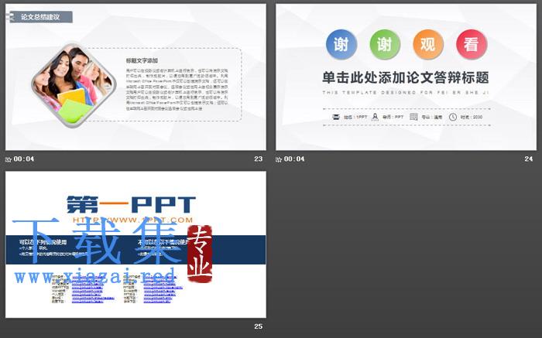
Task: Click the red 看 circle on slide 24
Action: (472, 45)
